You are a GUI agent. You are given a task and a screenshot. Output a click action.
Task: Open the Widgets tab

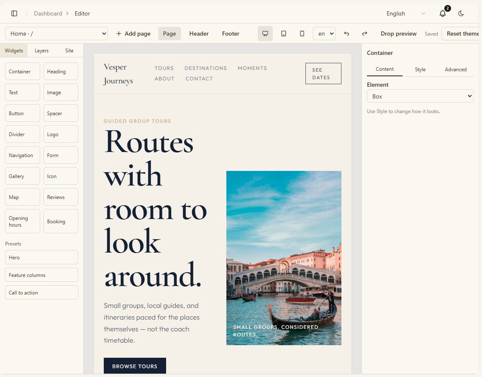pyautogui.click(x=14, y=50)
